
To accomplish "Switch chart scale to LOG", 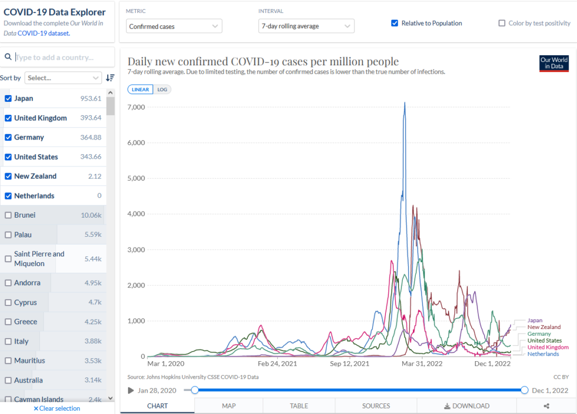I will (162, 89).
